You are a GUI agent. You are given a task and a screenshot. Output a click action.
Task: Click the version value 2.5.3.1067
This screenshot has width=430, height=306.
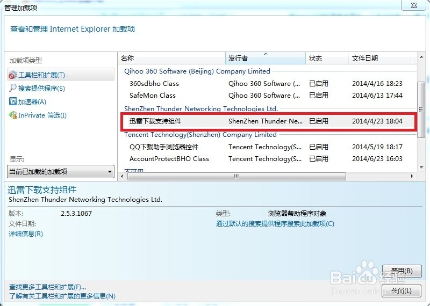[x=76, y=214]
